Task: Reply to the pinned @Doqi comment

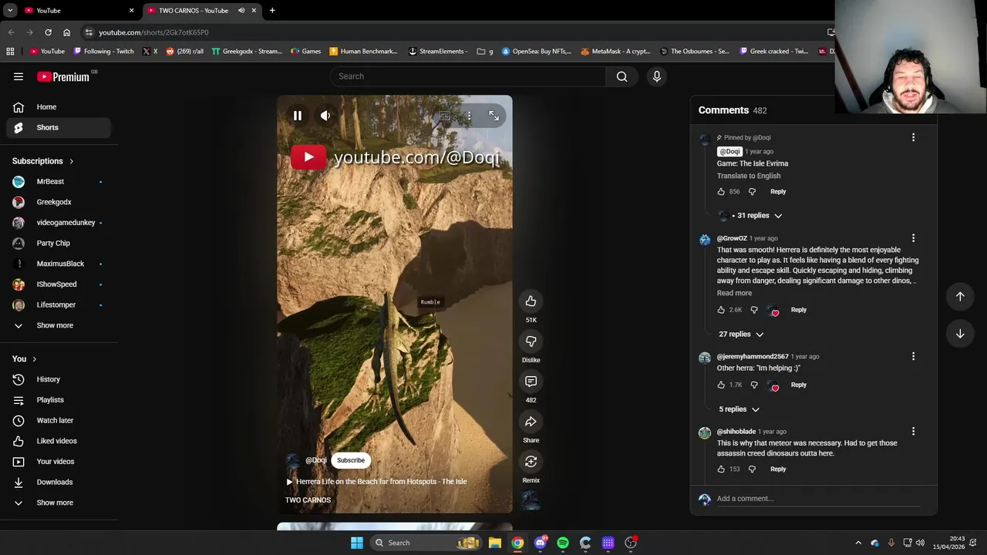Action: point(778,192)
